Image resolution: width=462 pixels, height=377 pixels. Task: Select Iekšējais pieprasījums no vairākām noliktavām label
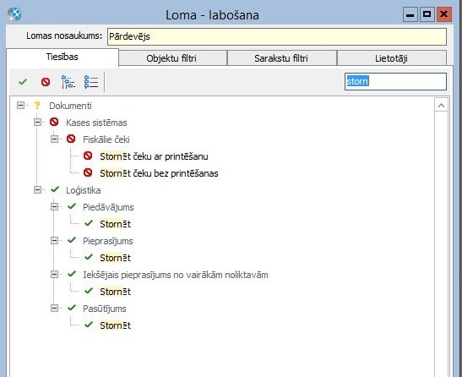click(x=176, y=275)
